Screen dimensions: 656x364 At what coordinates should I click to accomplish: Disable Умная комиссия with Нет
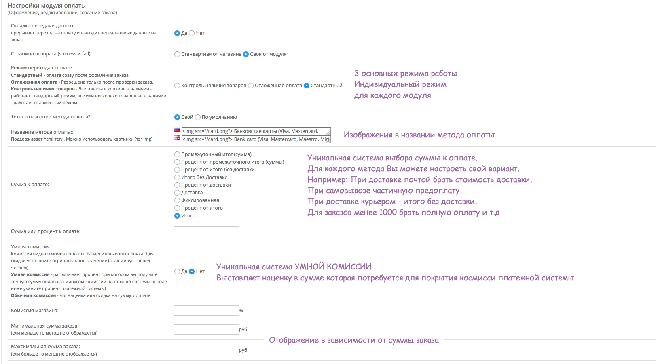(x=192, y=271)
